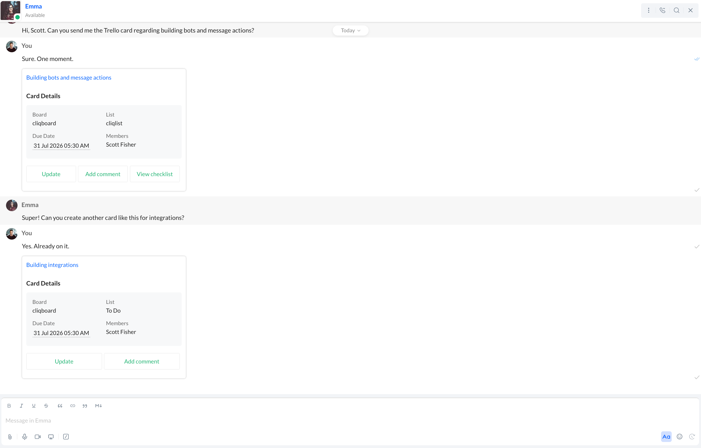Image resolution: width=701 pixels, height=448 pixels.
Task: Click Emma's 'Hi, Scott' Trello card request message
Action: (x=138, y=31)
